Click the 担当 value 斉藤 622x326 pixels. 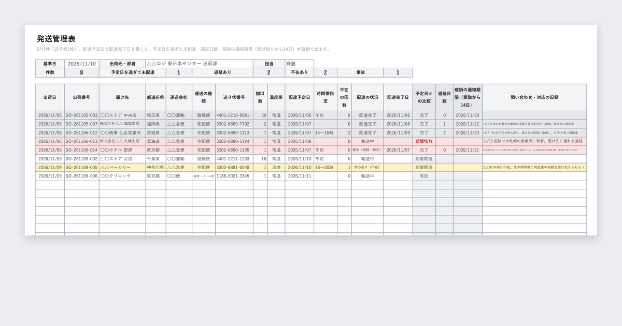point(299,64)
